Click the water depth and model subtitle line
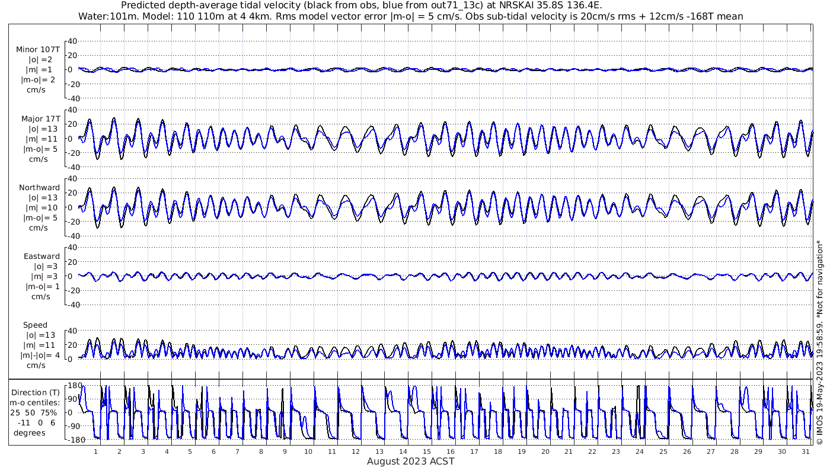Screen dimensions: 830x474 click(410, 16)
